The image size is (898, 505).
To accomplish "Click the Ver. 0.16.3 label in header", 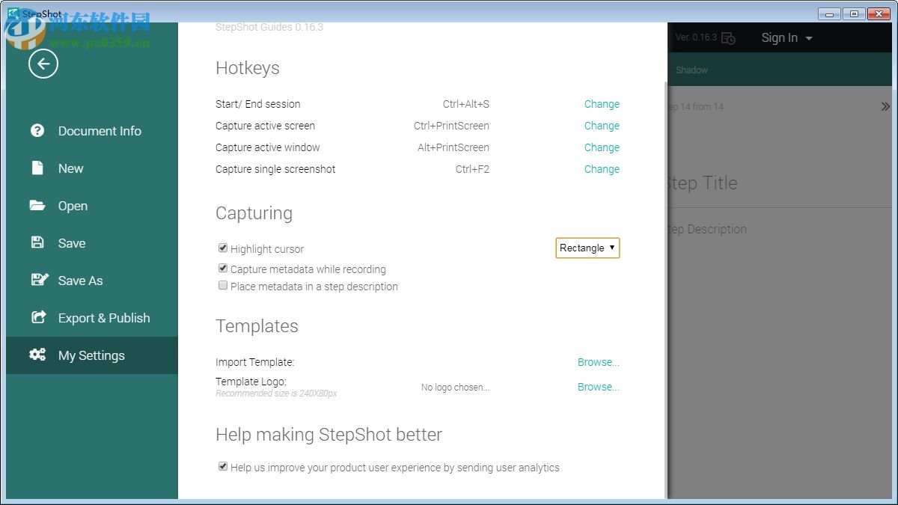I will [696, 37].
